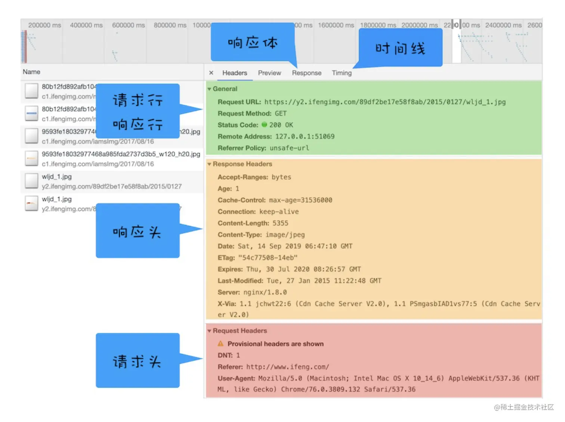565x422 pixels.
Task: Collapse the Request Headers section
Action: click(209, 331)
